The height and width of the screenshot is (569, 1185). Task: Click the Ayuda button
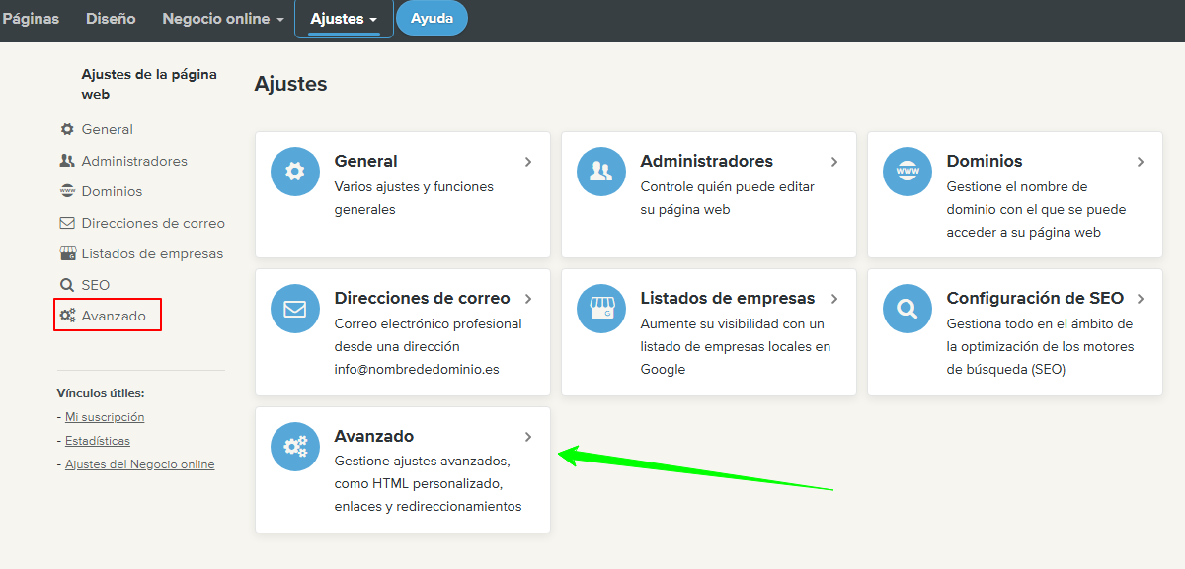pyautogui.click(x=432, y=19)
